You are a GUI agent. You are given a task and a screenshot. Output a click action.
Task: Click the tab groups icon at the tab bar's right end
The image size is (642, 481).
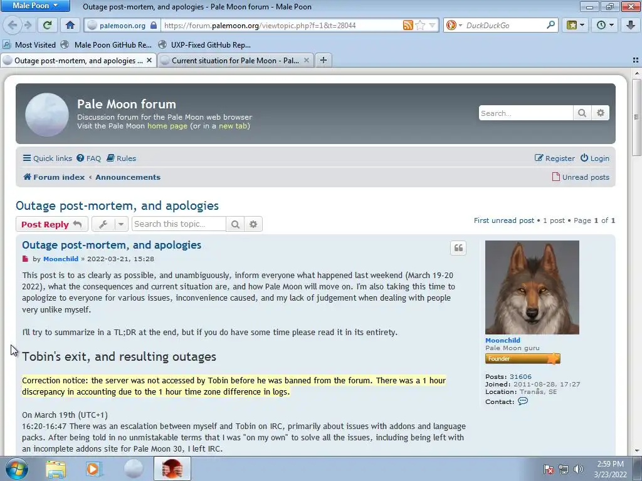click(x=636, y=61)
